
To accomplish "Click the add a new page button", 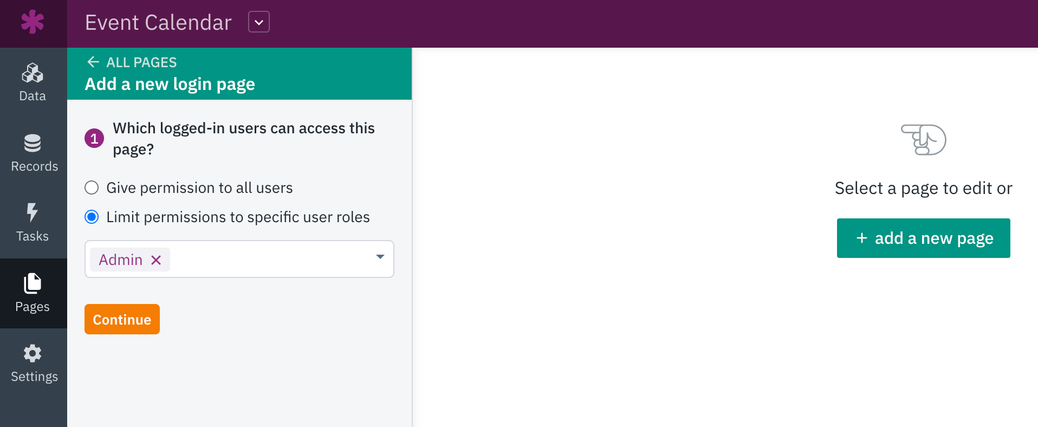I will point(924,238).
